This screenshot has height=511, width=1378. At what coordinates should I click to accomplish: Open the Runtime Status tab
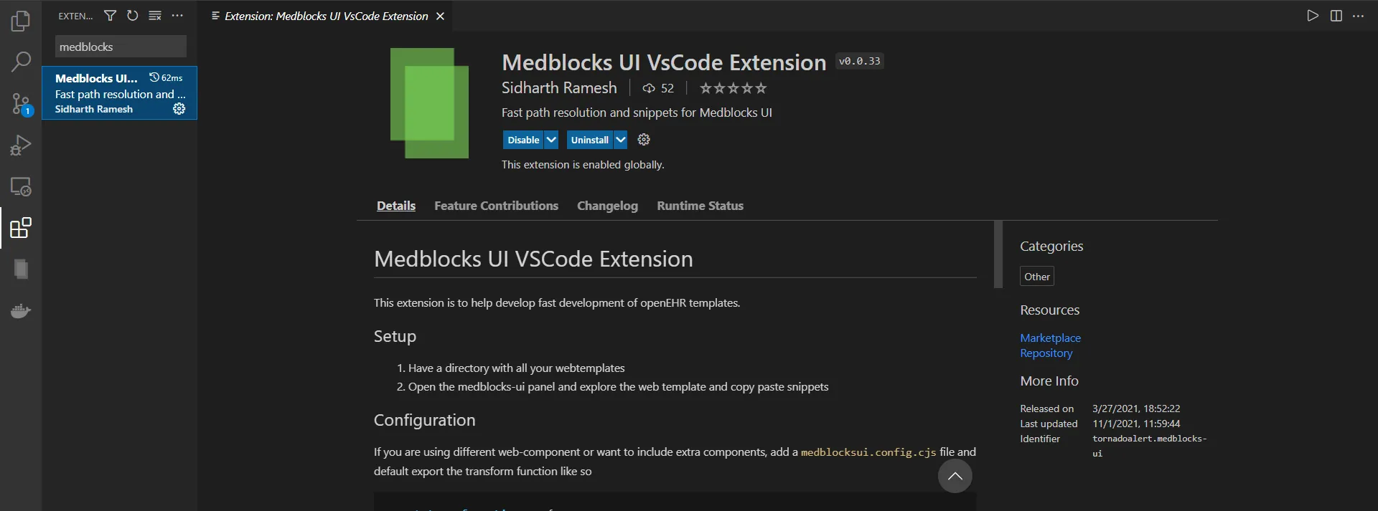click(x=700, y=206)
